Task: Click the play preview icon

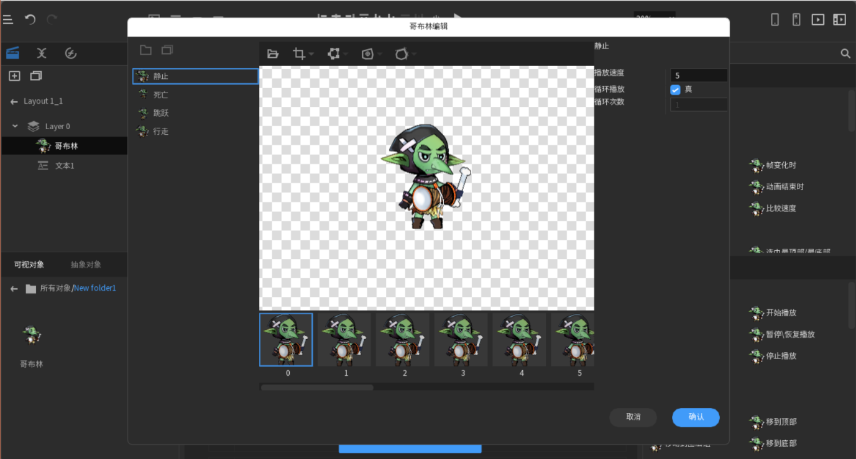Action: coord(818,20)
